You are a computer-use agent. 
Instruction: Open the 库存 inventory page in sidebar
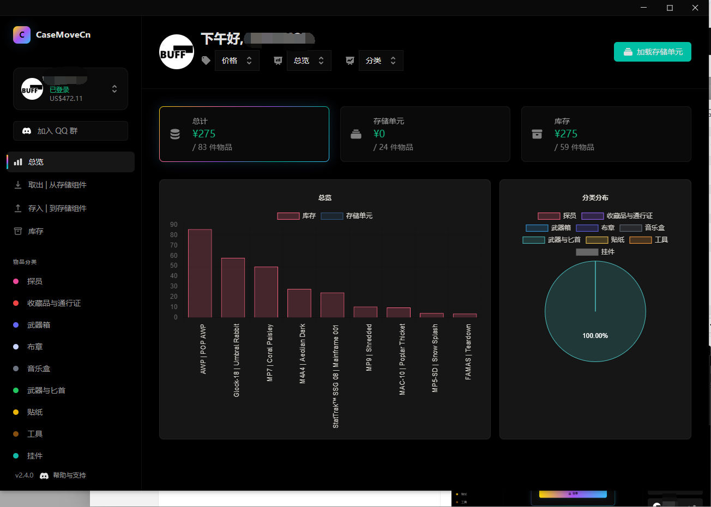[70, 231]
